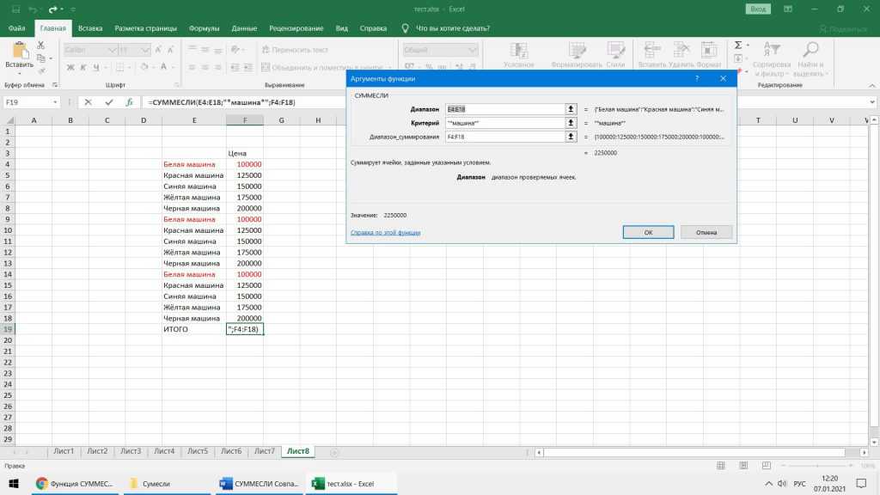Click the Cut scissors icon
The image size is (880, 495).
(x=40, y=45)
